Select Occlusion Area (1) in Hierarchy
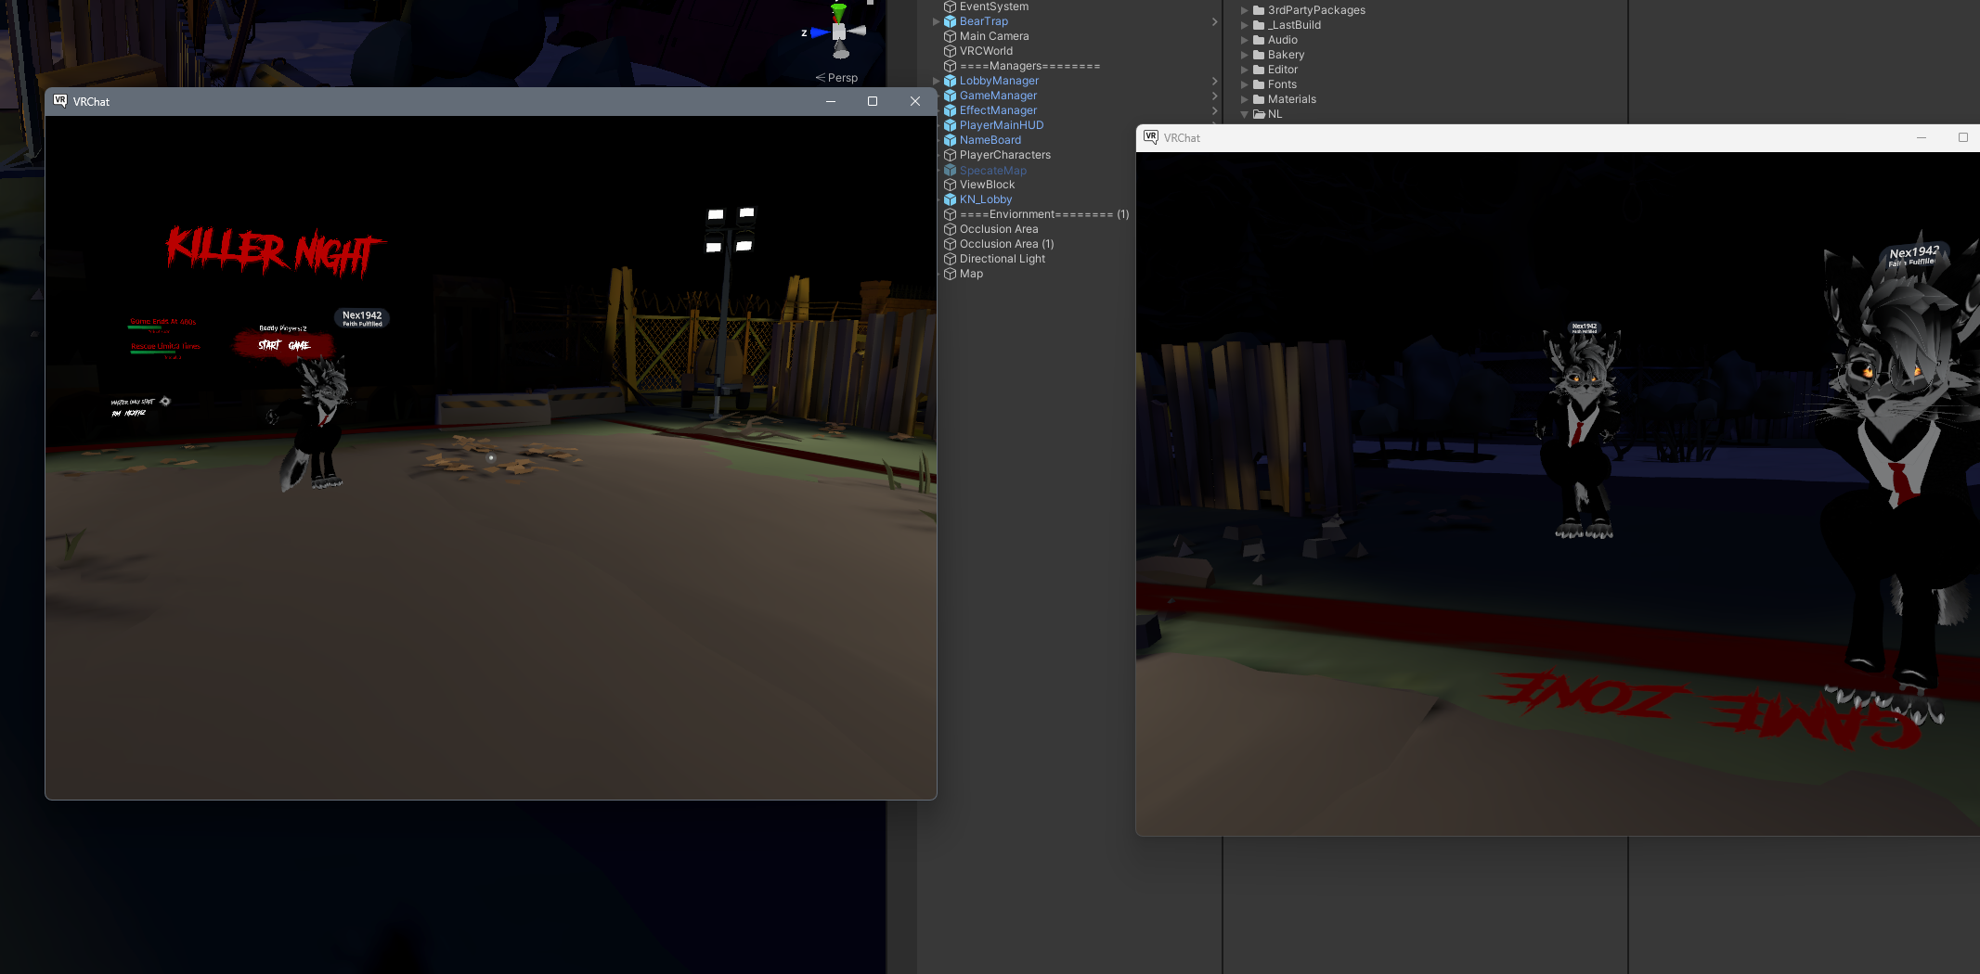Image resolution: width=1980 pixels, height=974 pixels. 1006,244
